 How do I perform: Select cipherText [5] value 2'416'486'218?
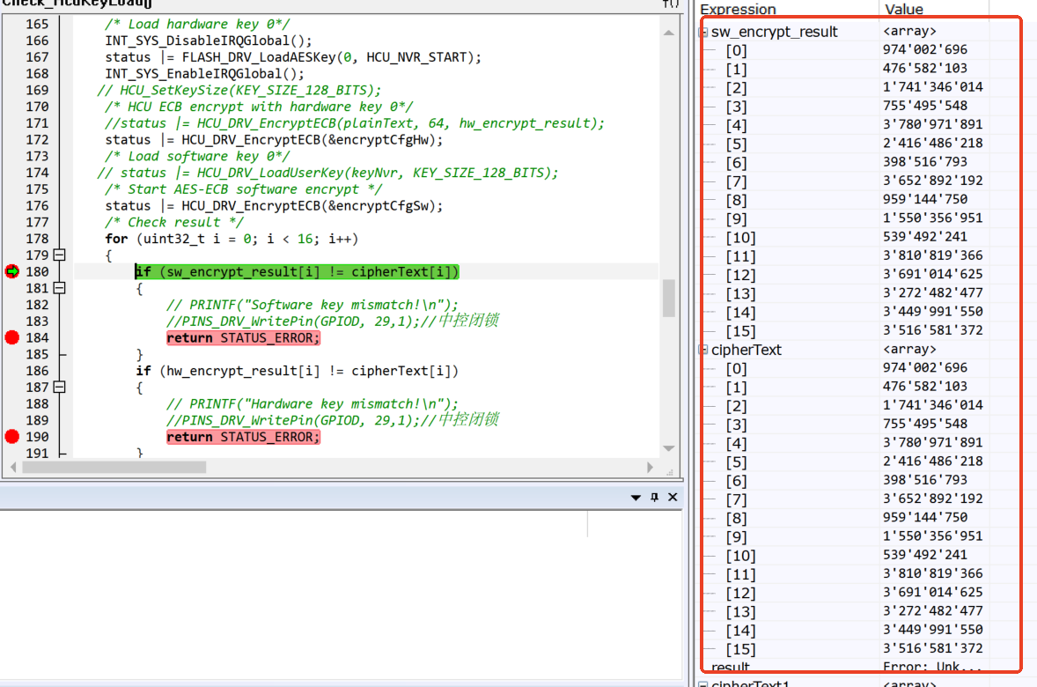coord(932,462)
